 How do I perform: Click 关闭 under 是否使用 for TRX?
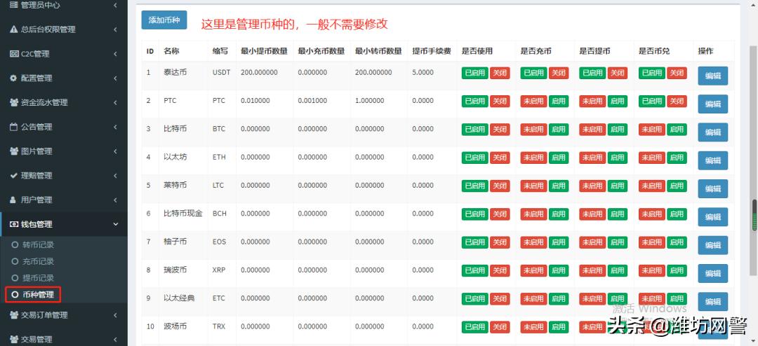500,327
